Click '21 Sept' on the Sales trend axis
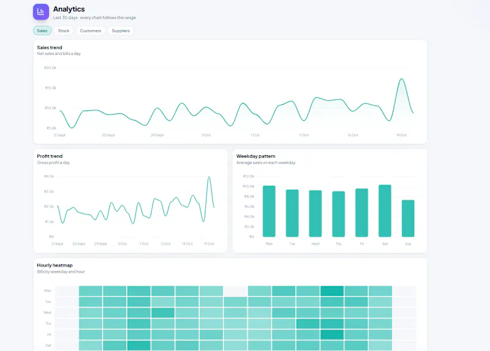Image resolution: width=490 pixels, height=351 pixels. tap(59, 135)
